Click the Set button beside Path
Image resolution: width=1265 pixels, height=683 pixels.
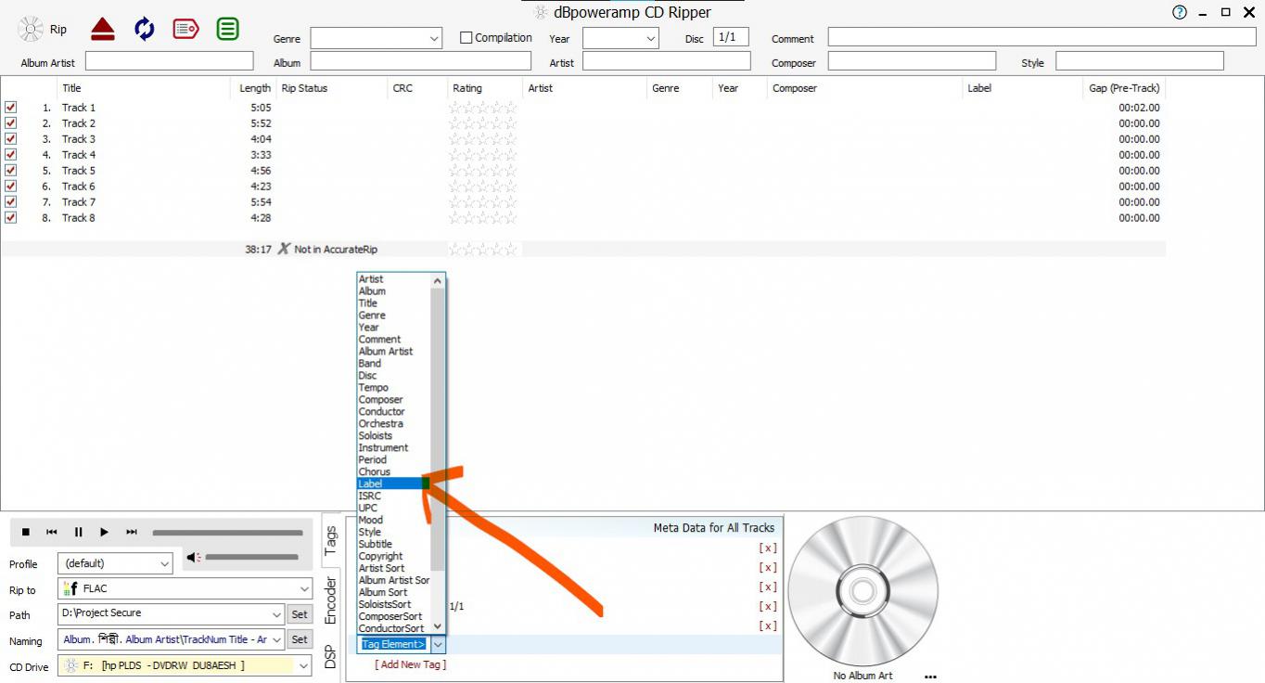(299, 613)
